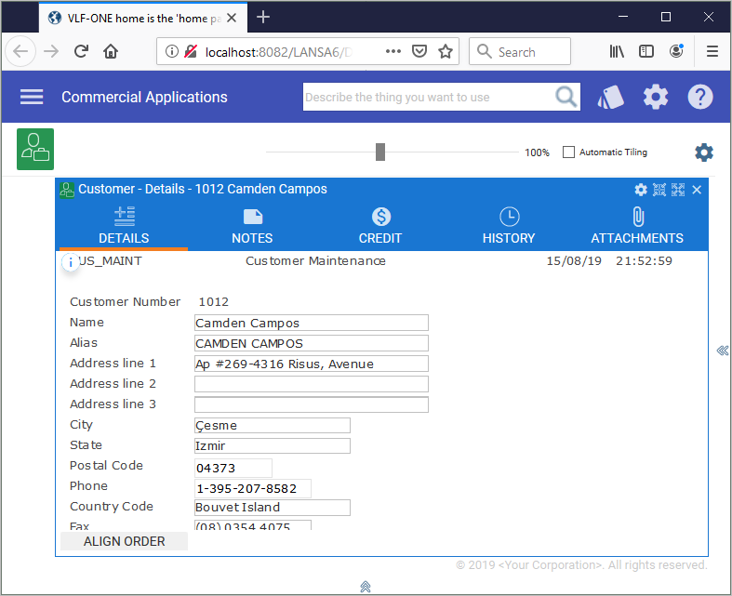Open the themes swatch icon in header
This screenshot has width=732, height=596.
coord(610,97)
